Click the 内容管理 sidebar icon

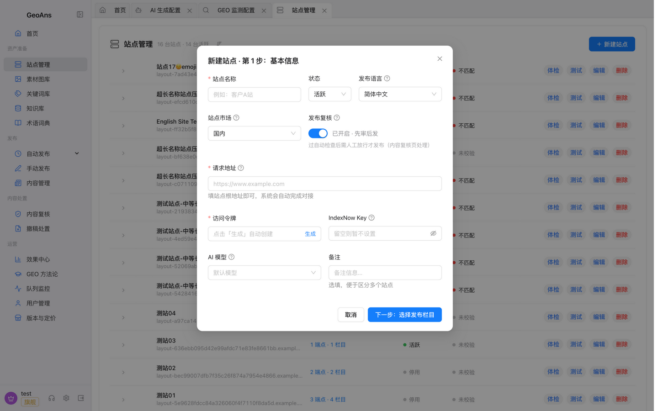pos(18,183)
